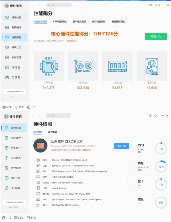Viewport: 171px width, 222px height.
Task: Expand 网卡 Wi-Fi 6 AX201 row chevron
Action: 128,205
